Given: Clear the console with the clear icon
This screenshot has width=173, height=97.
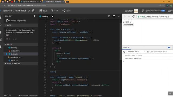Looking at the screenshot, I should (x=124, y=51).
